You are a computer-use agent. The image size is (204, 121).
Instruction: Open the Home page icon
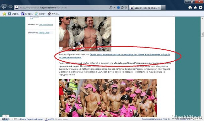[190, 8]
